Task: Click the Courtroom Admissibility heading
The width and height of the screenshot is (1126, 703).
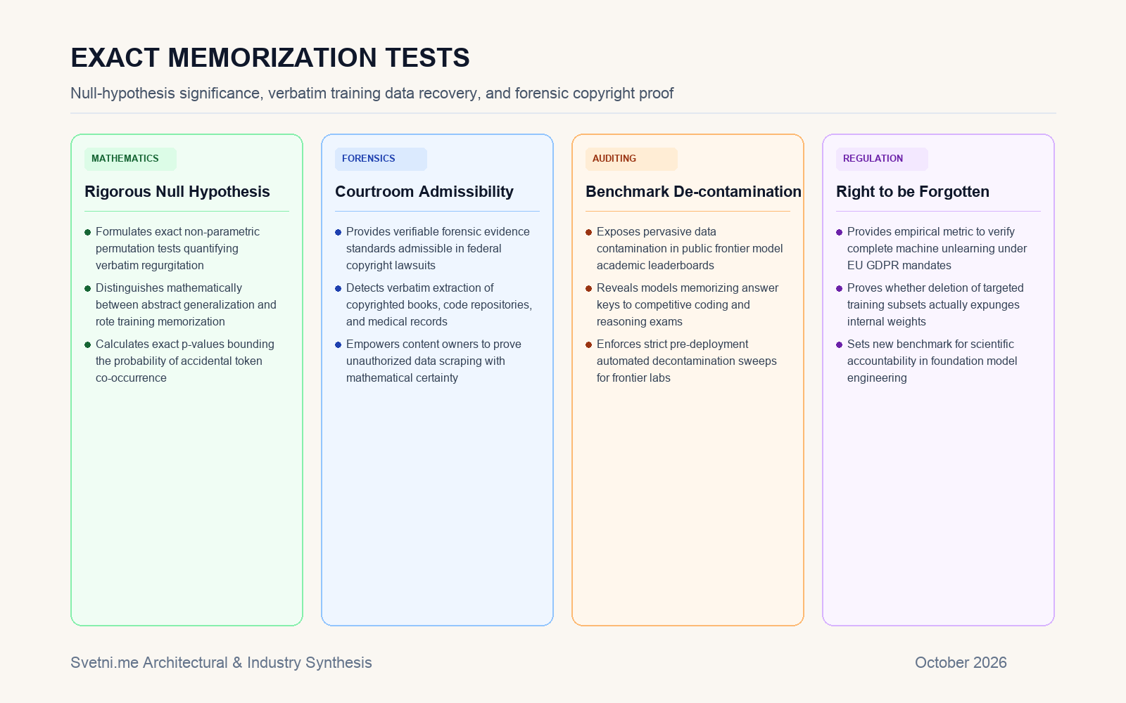Action: (424, 191)
